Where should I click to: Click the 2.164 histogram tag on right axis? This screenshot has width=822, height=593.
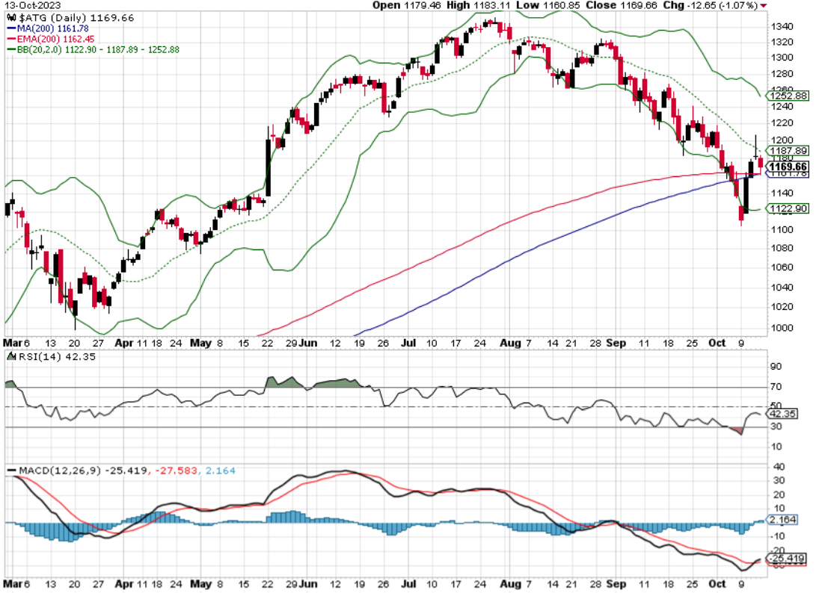[x=782, y=520]
